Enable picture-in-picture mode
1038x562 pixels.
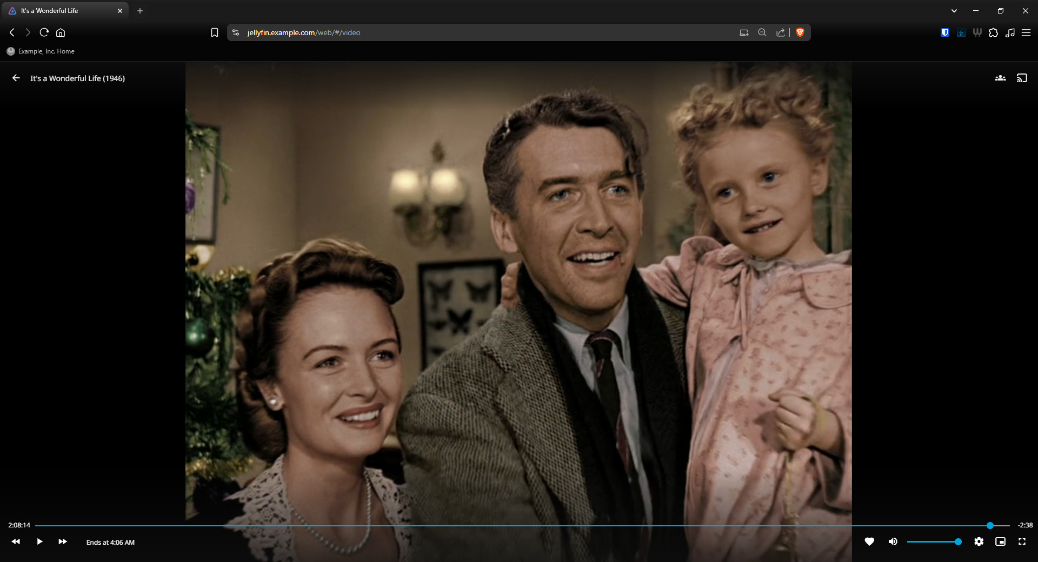tap(1000, 541)
